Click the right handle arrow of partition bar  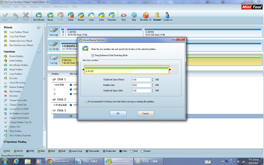pos(170,70)
